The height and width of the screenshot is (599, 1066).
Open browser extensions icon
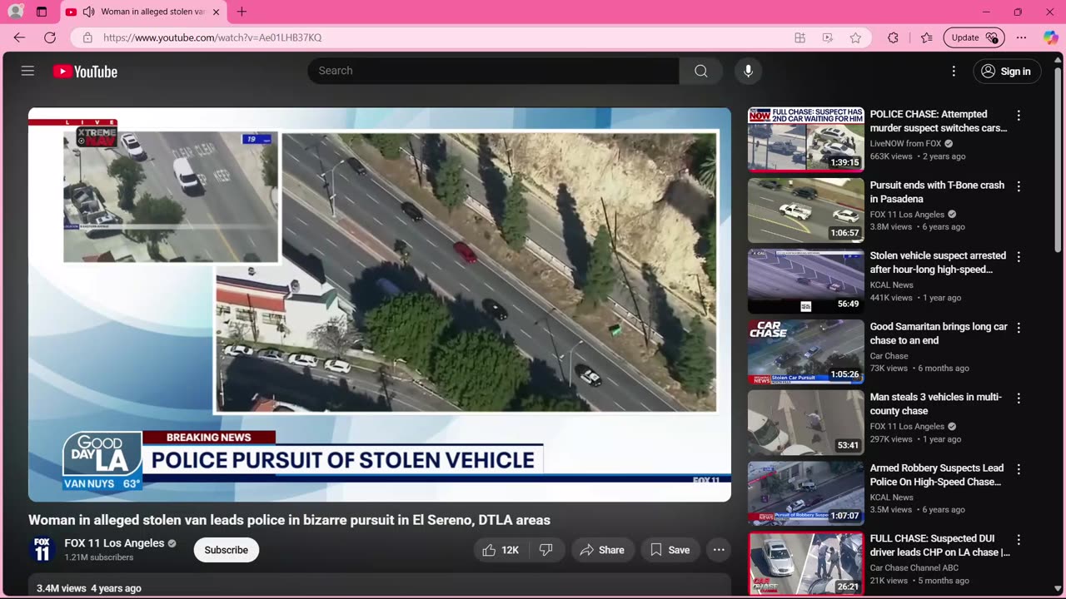pos(893,37)
